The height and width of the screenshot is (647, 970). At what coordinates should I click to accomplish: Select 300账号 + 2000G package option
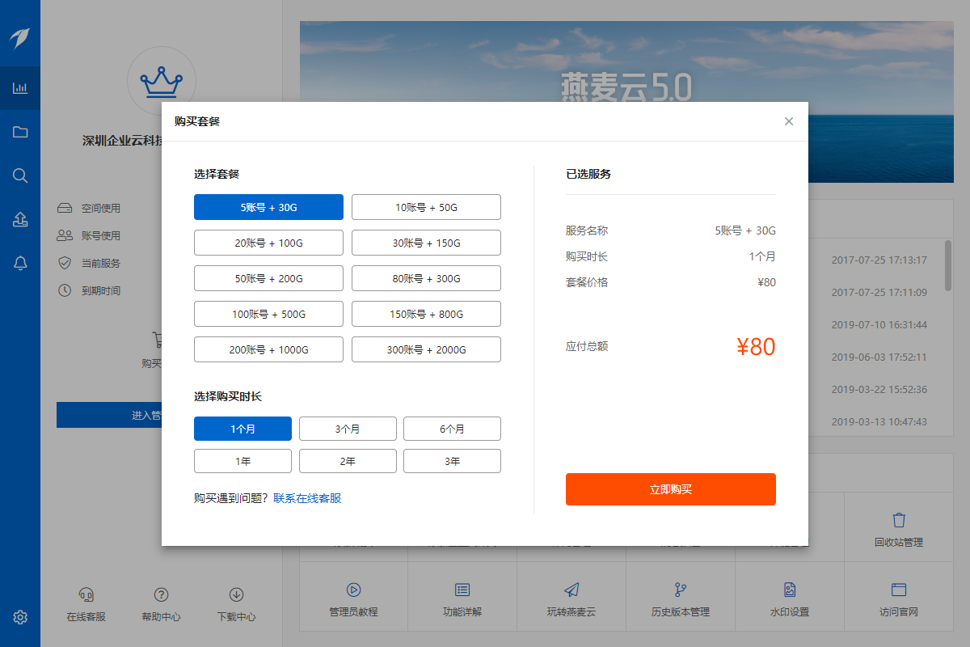(426, 349)
